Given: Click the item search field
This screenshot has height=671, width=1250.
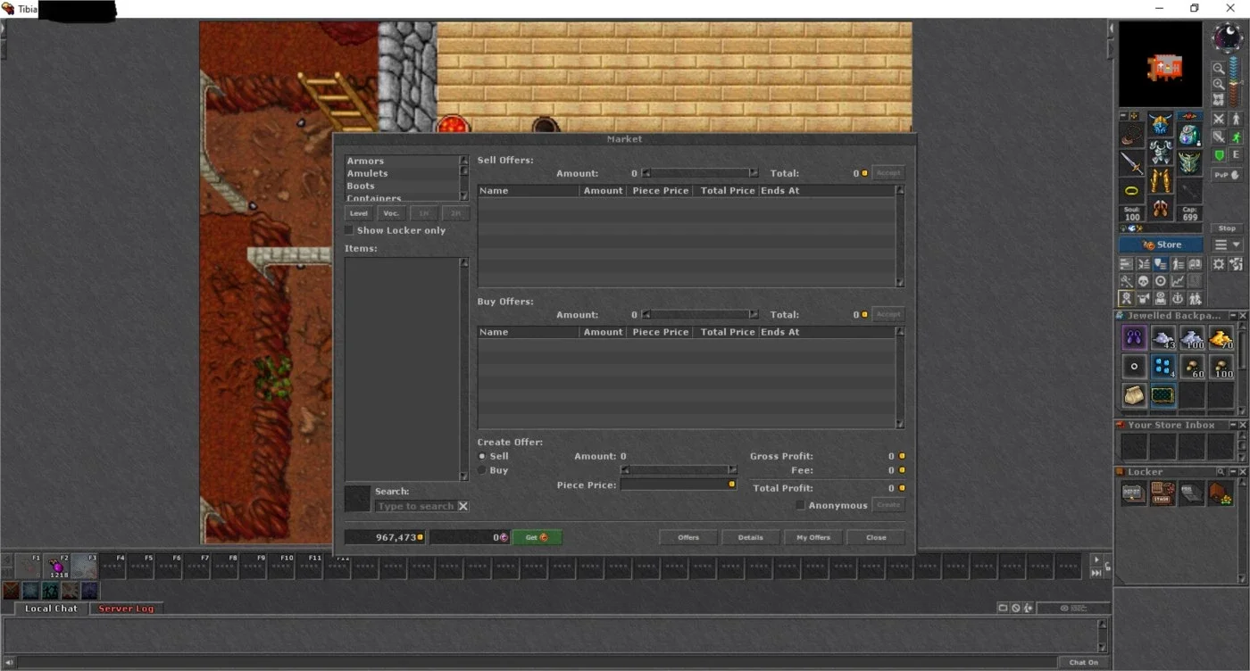Looking at the screenshot, I should tap(416, 506).
